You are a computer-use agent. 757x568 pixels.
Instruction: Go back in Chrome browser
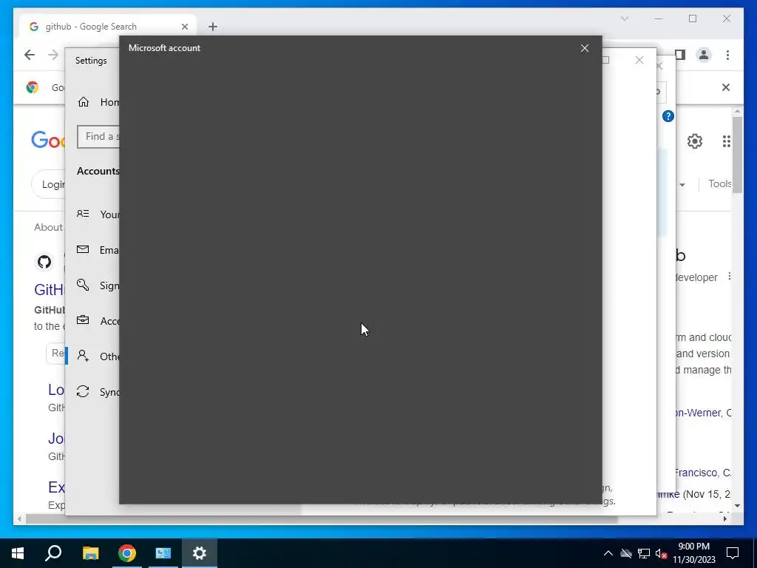click(x=30, y=55)
